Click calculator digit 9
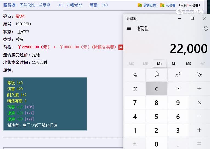 (178, 103)
